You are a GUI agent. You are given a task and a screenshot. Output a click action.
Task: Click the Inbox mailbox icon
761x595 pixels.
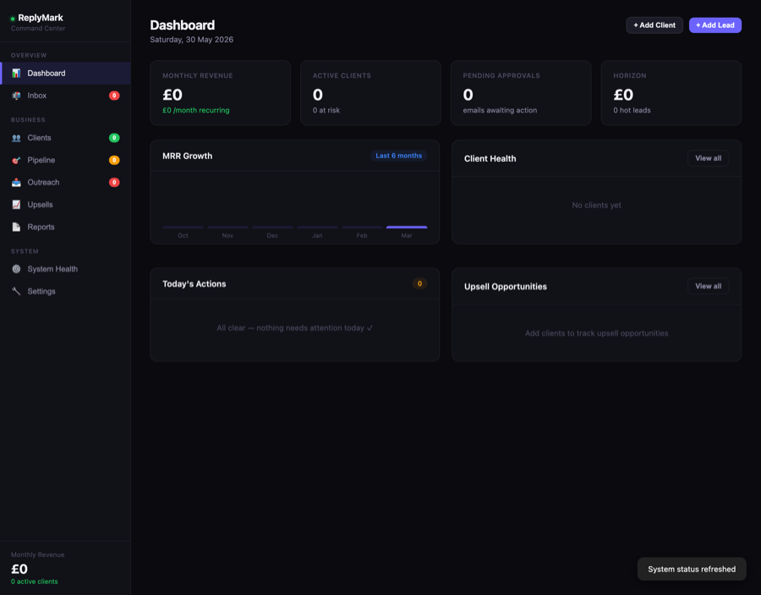coord(16,96)
